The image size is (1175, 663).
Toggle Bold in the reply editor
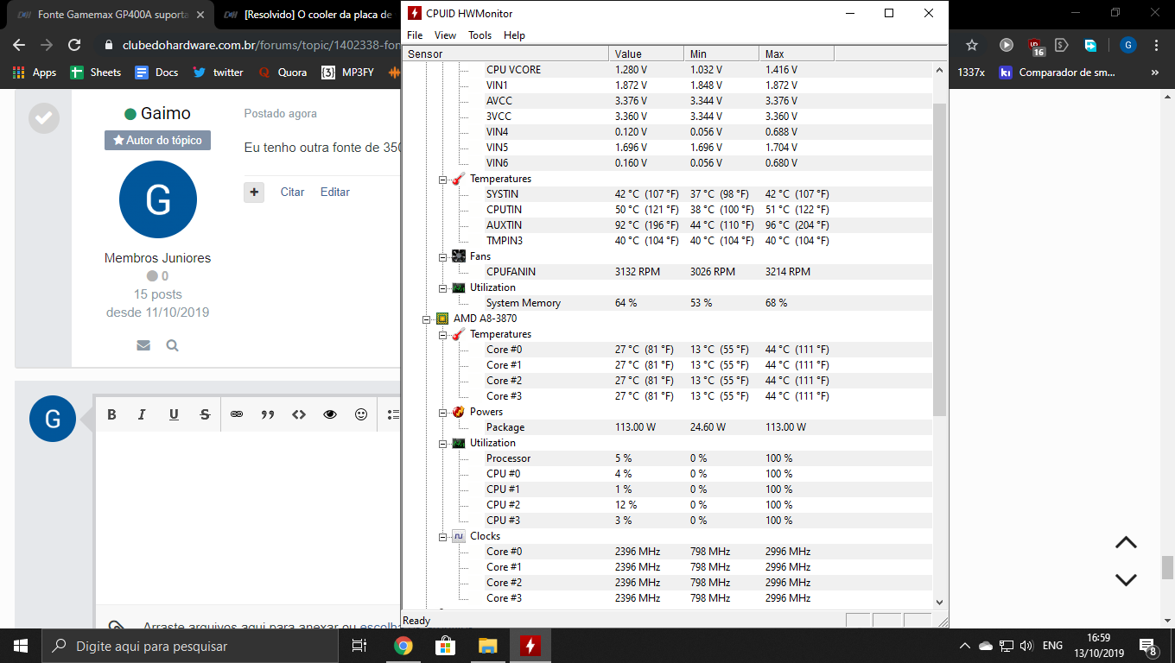(x=111, y=414)
